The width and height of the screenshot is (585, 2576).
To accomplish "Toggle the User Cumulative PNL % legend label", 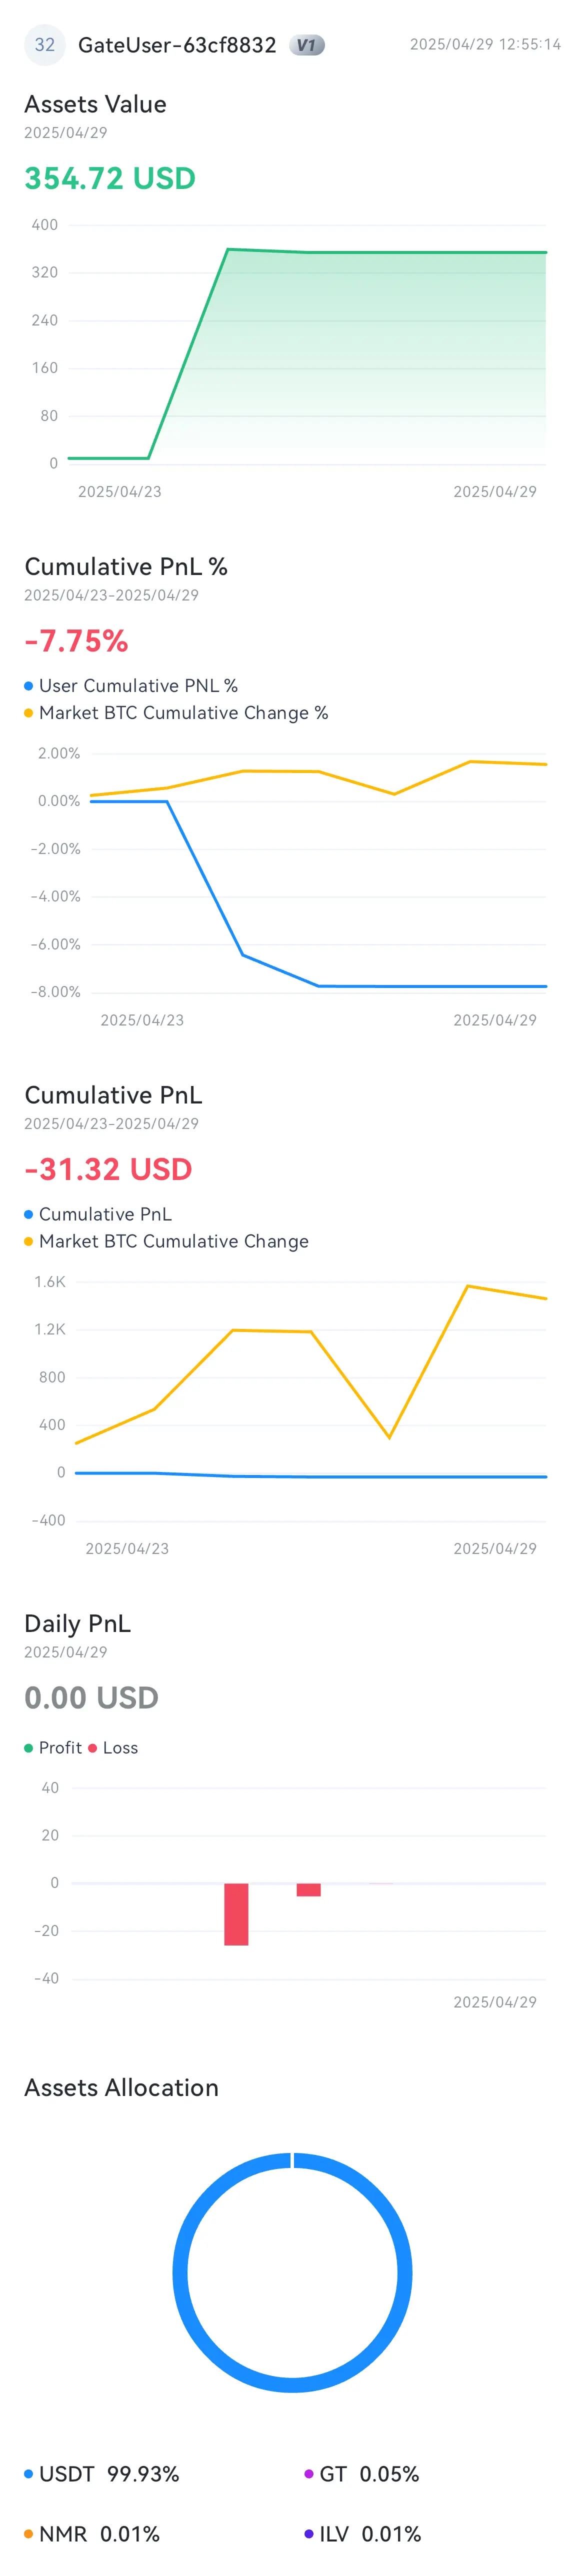I will pos(138,686).
